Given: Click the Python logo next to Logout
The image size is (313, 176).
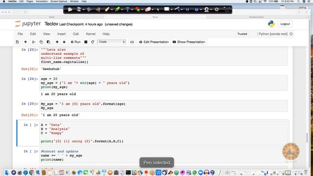Looking at the screenshot, I should pyautogui.click(x=271, y=24).
